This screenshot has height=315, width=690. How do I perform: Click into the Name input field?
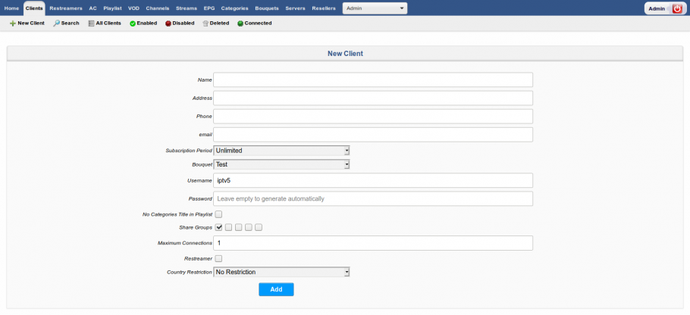coord(373,80)
